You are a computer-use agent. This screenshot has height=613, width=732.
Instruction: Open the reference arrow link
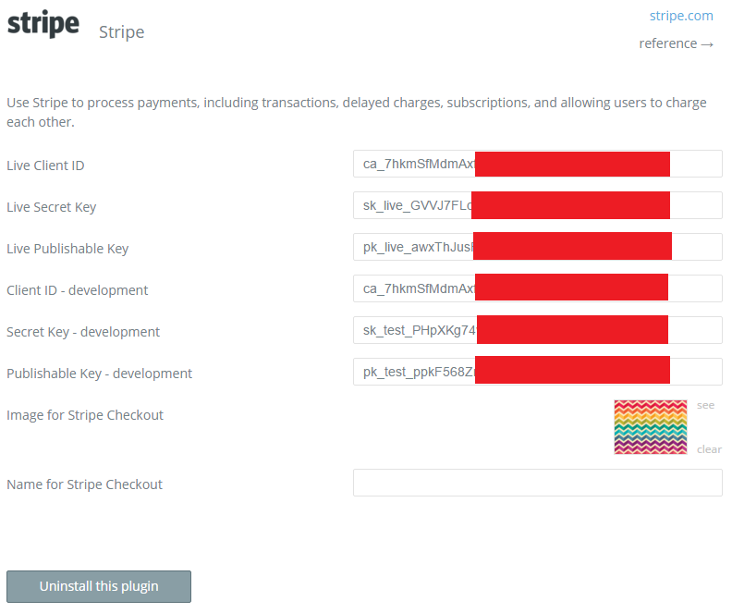pos(676,43)
